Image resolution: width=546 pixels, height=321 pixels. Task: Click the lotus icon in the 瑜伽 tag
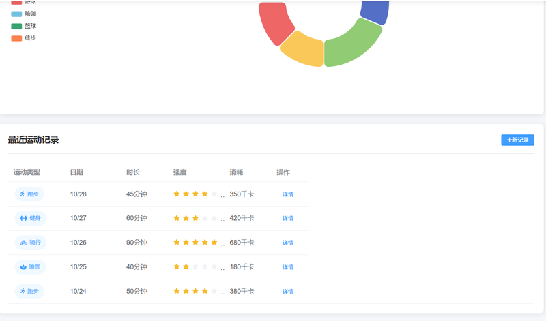pos(23,267)
